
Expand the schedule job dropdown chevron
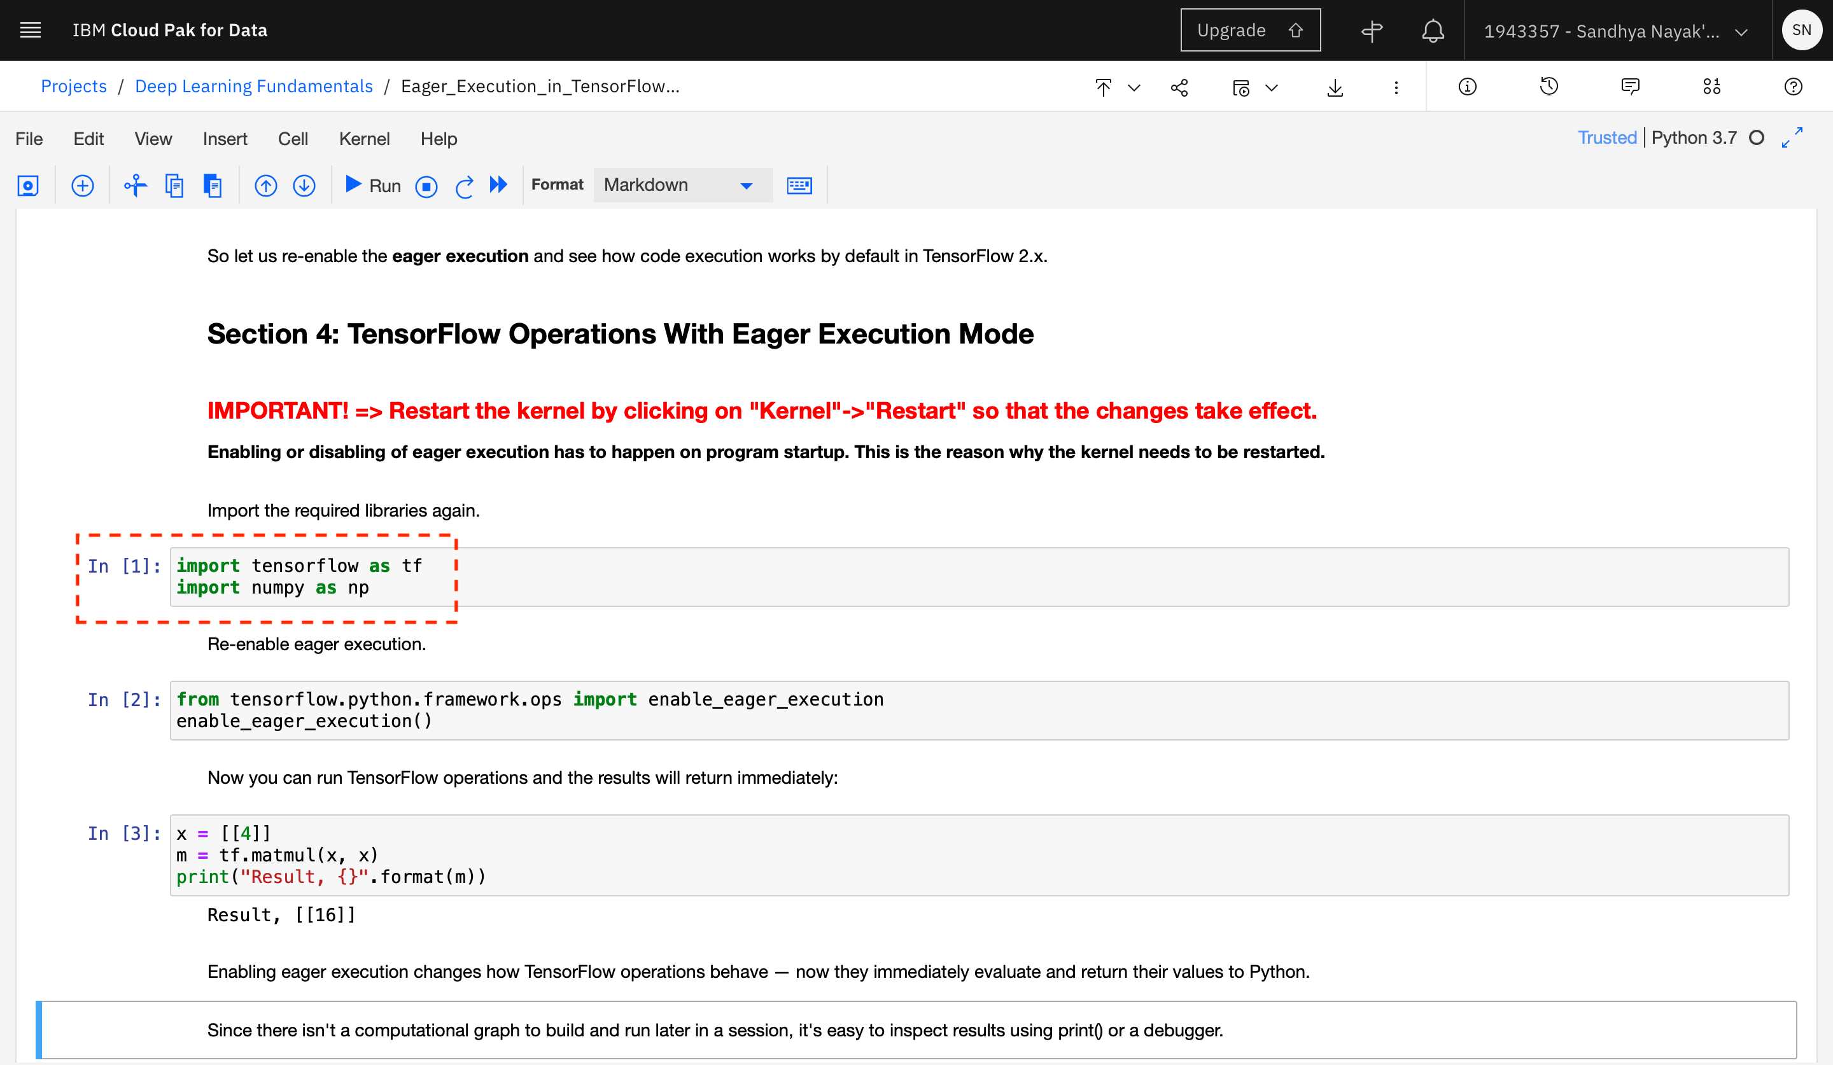[1272, 88]
